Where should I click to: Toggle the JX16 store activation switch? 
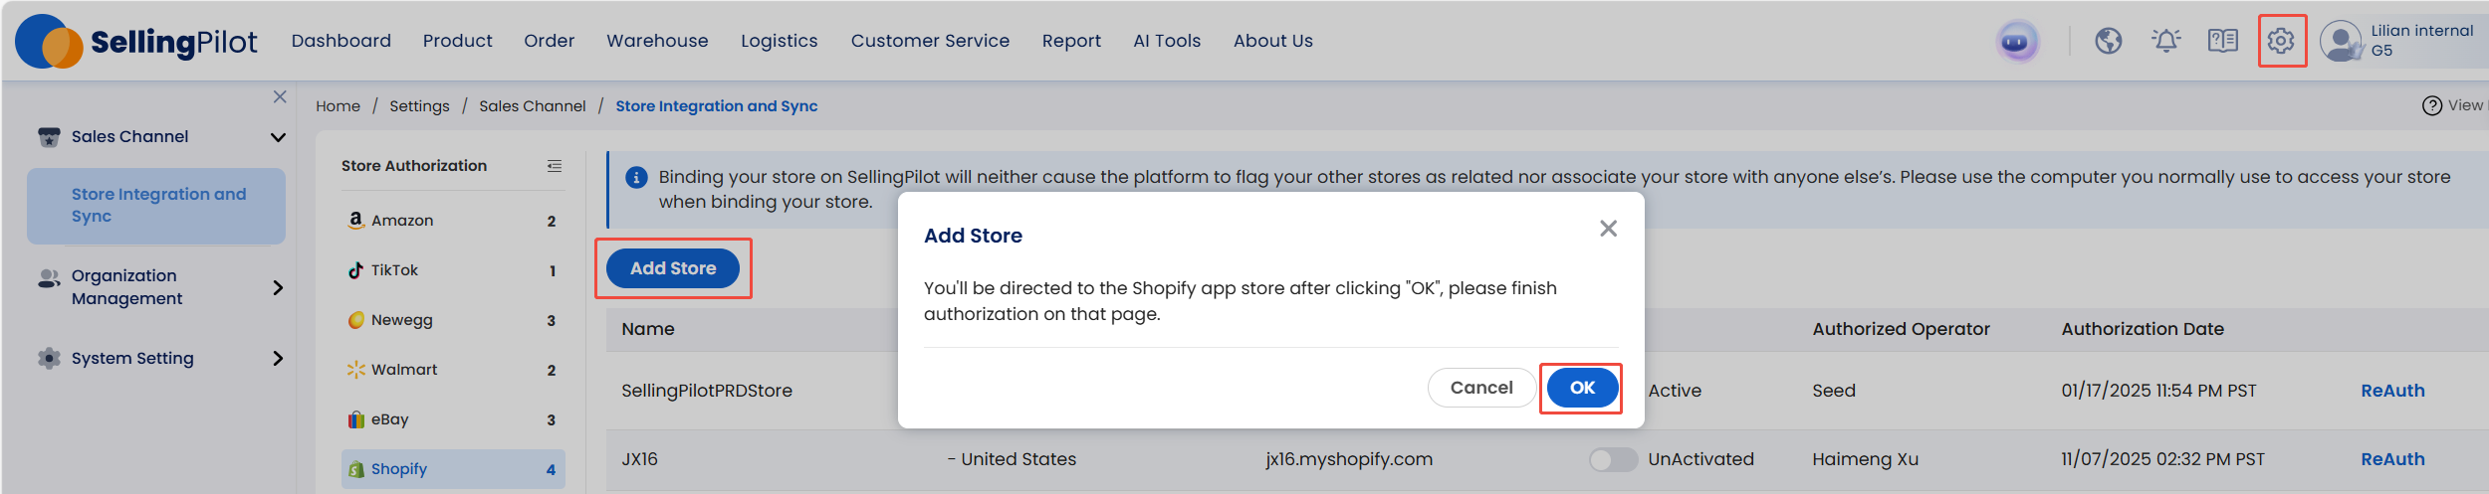1613,459
